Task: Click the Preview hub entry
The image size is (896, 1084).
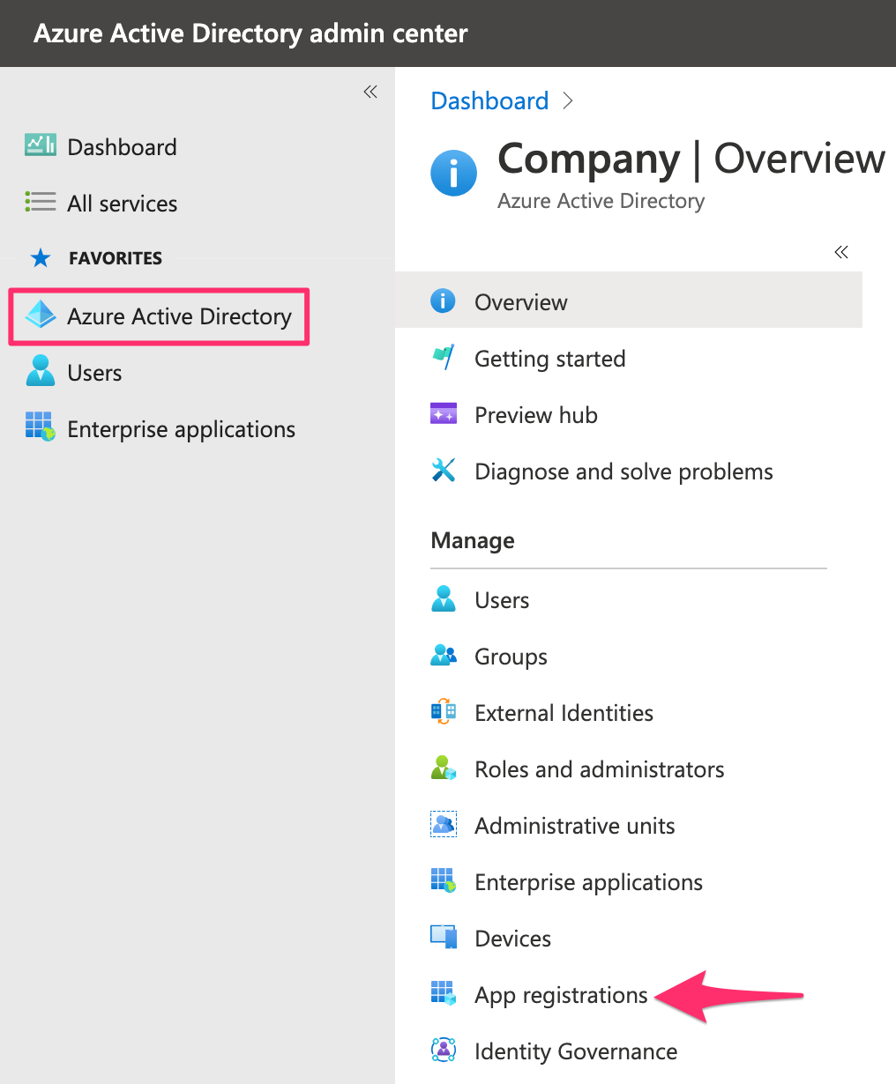Action: [x=535, y=414]
